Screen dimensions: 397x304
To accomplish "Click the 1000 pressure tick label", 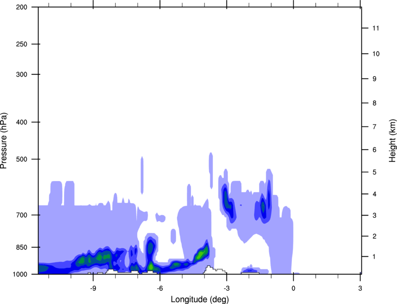I will point(20,274).
